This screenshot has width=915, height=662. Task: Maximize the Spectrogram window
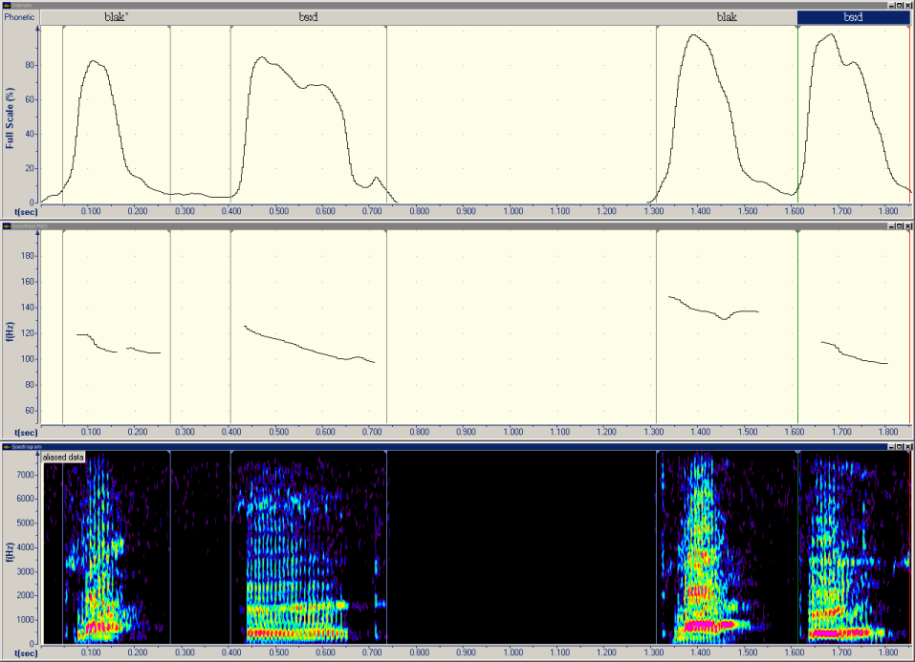pos(899,445)
